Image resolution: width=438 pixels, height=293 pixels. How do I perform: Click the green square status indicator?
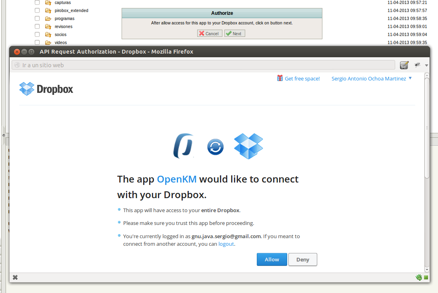tap(426, 277)
